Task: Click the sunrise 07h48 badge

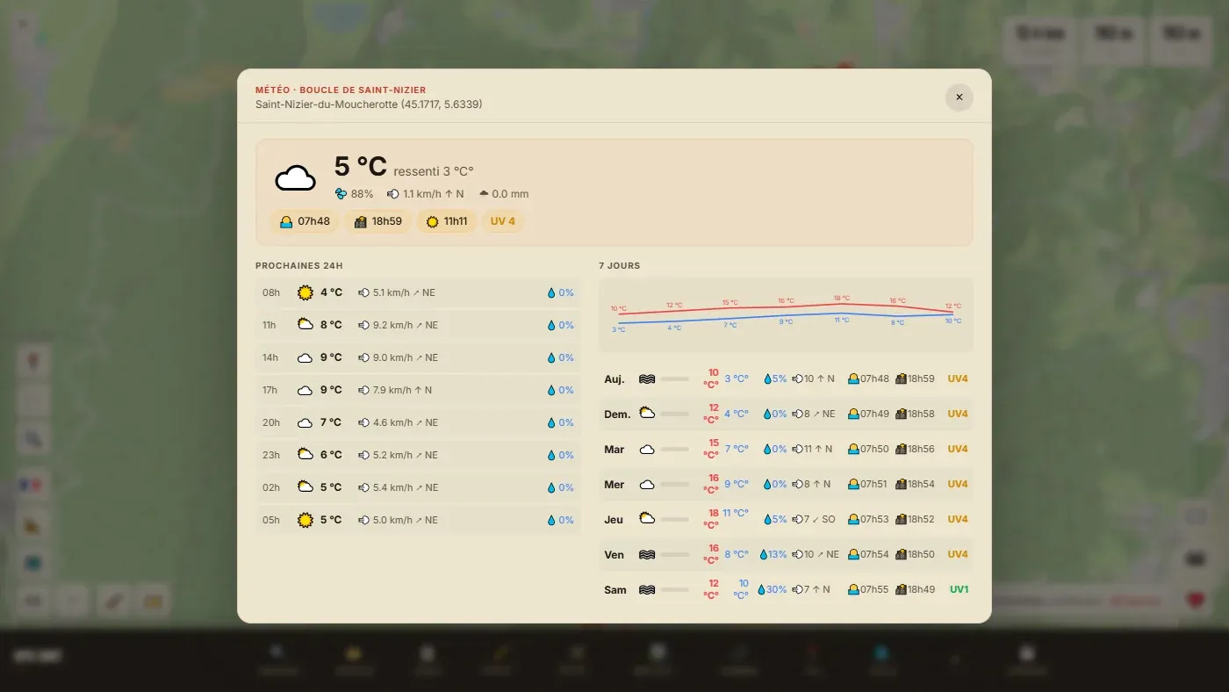Action: click(x=305, y=221)
